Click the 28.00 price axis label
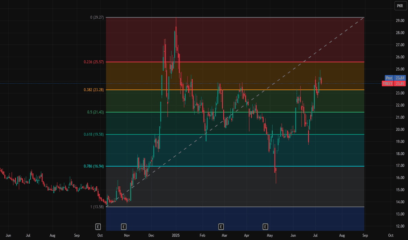This screenshot has height=240, width=408. tap(400, 33)
